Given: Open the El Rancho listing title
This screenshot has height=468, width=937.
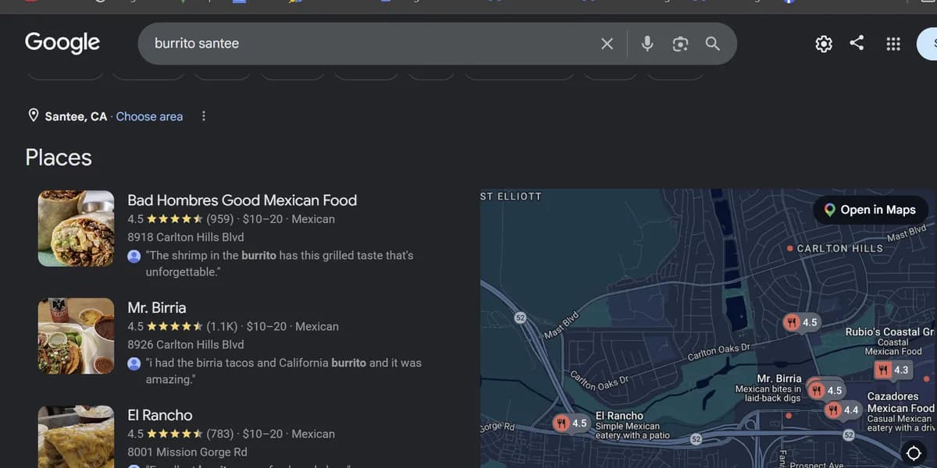Looking at the screenshot, I should [160, 415].
